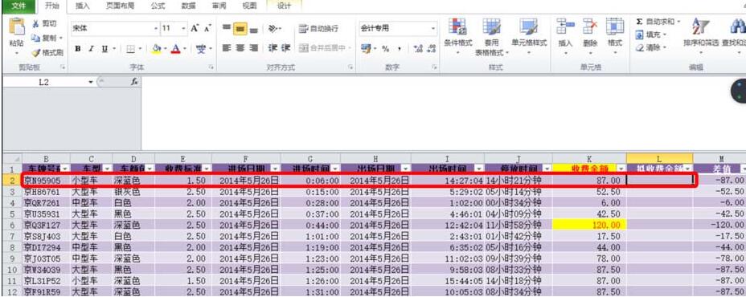Apply percent style (%)
This screenshot has height=297, width=746.
coord(385,48)
